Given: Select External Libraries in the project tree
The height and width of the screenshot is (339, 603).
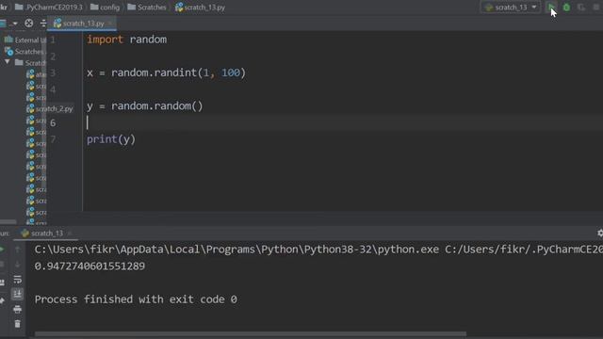Looking at the screenshot, I should [26, 40].
